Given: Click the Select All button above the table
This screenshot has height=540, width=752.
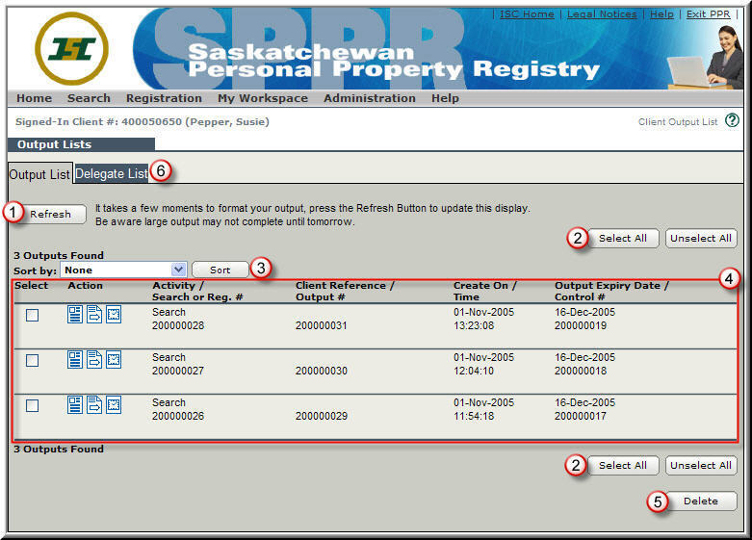Looking at the screenshot, I should coord(623,239).
